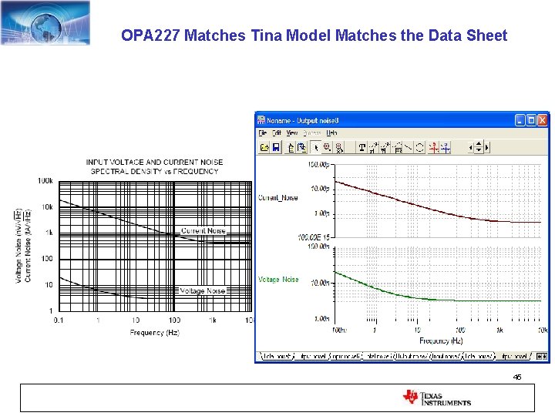Select the magnifier zoom-in tool
The image size is (555, 416).
tap(327, 147)
